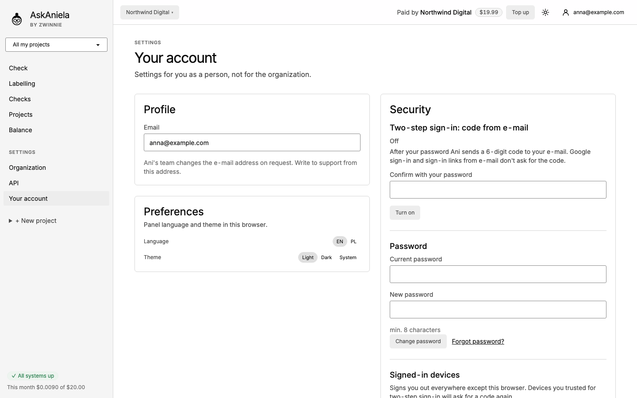Choose the Dark theme option
637x398 pixels.
(326, 257)
